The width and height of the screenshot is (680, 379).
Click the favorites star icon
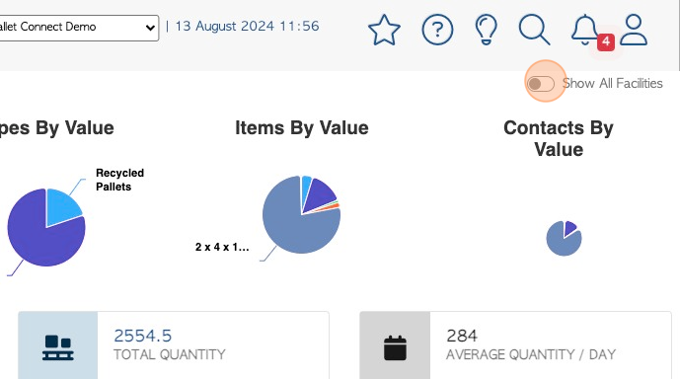[x=384, y=30]
